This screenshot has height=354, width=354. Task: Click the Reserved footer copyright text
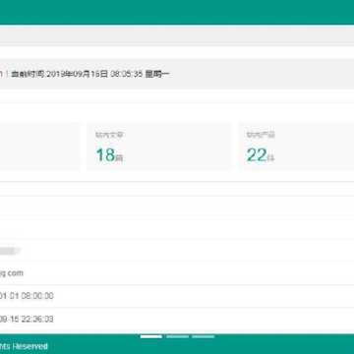tap(24, 346)
